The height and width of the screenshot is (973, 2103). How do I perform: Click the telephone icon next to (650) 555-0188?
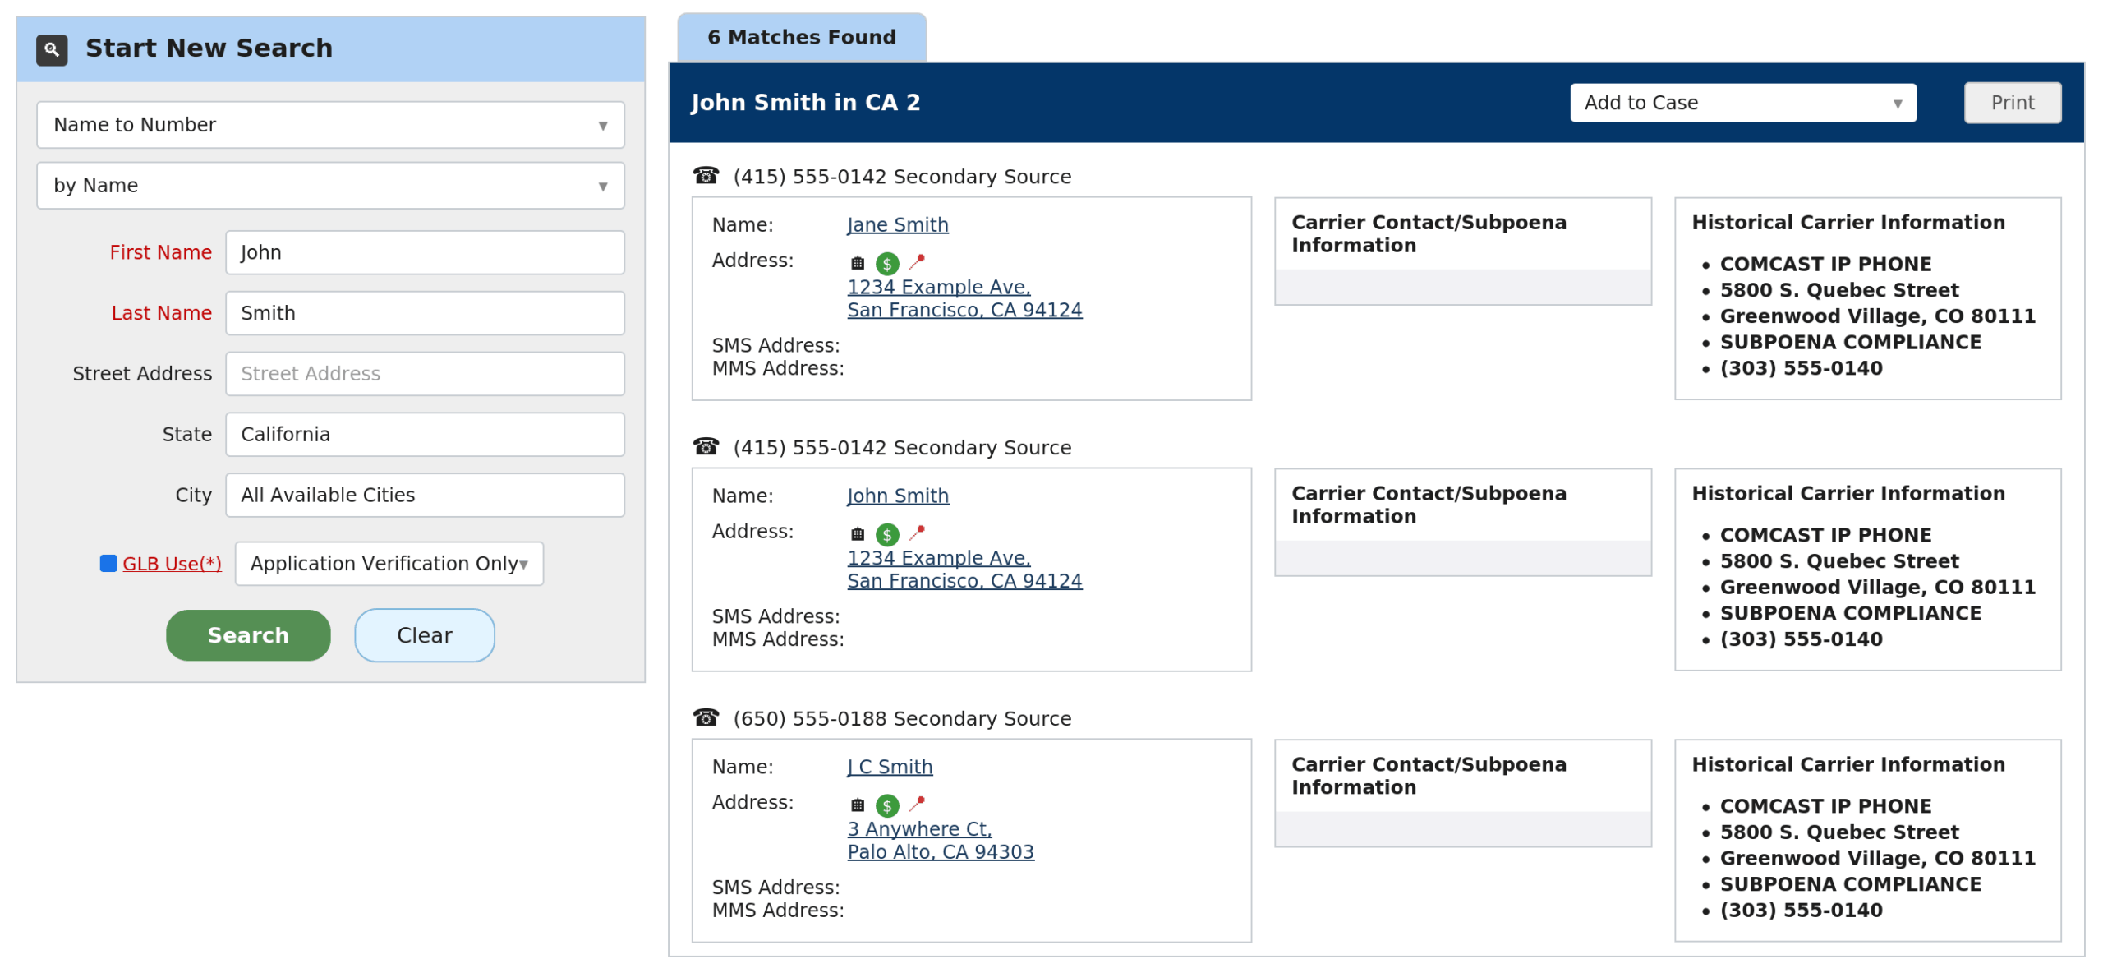706,717
